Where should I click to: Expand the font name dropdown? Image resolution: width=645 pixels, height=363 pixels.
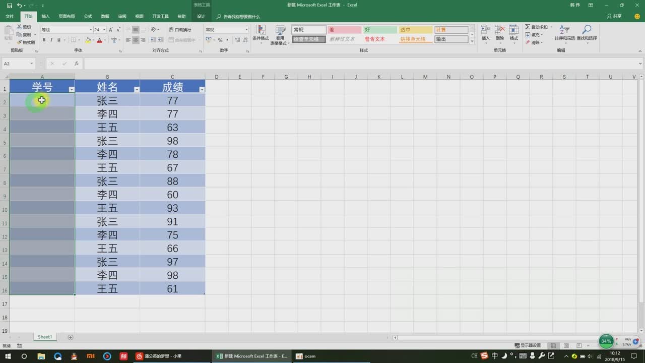91,30
